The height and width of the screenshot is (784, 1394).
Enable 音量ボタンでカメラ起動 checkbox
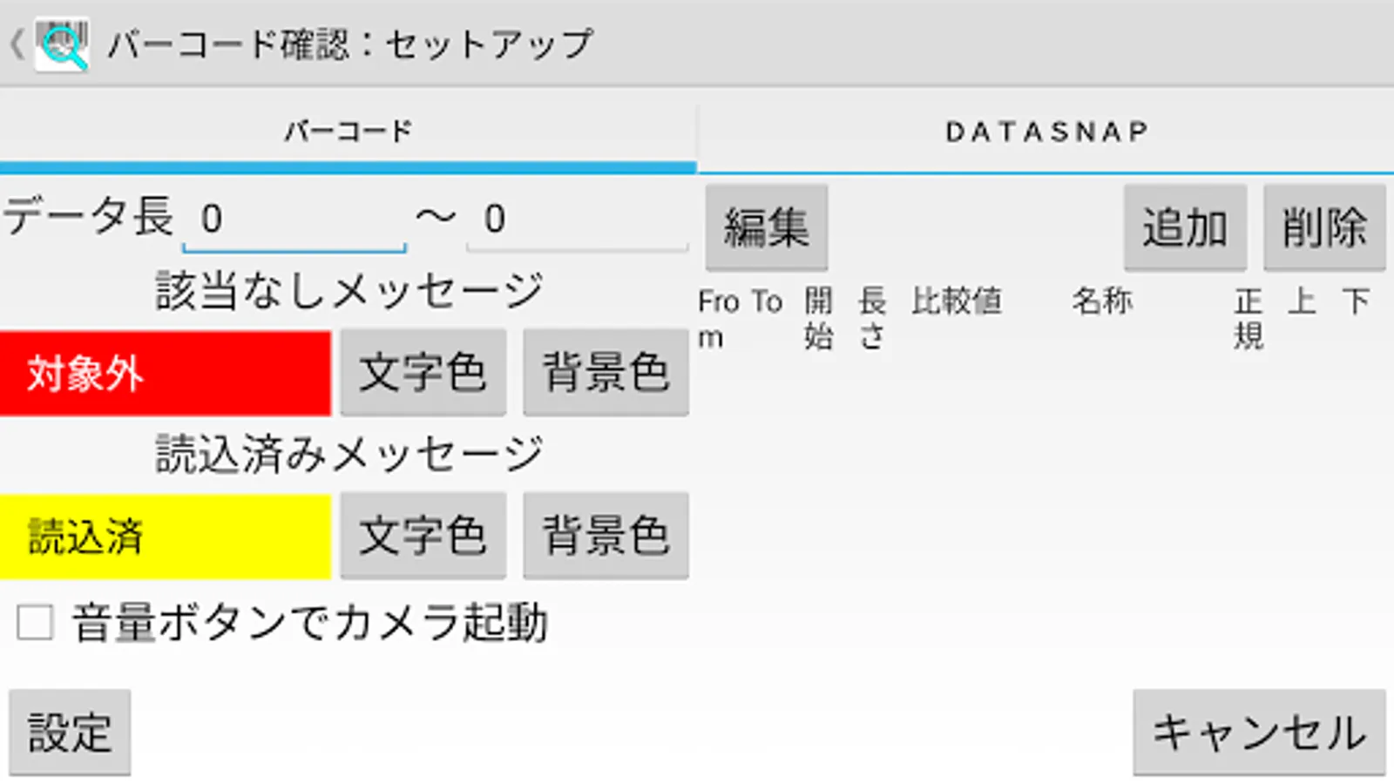pos(35,623)
